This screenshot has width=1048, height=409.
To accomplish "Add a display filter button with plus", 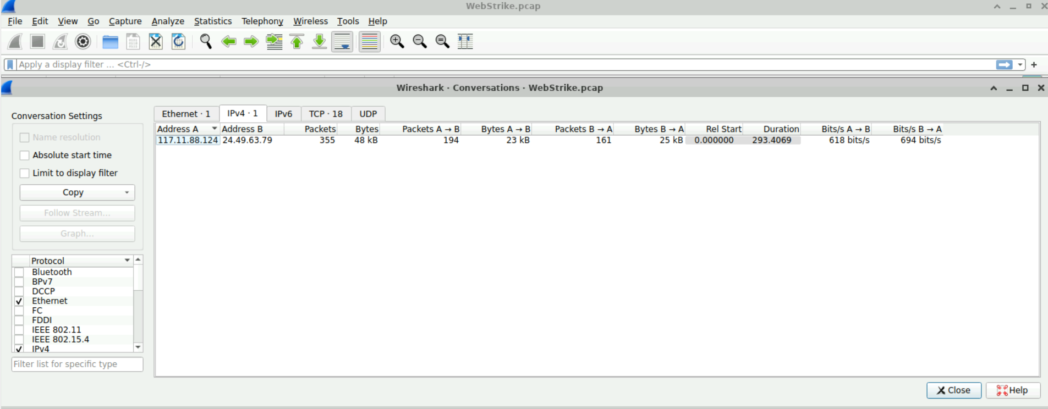I will [1034, 65].
